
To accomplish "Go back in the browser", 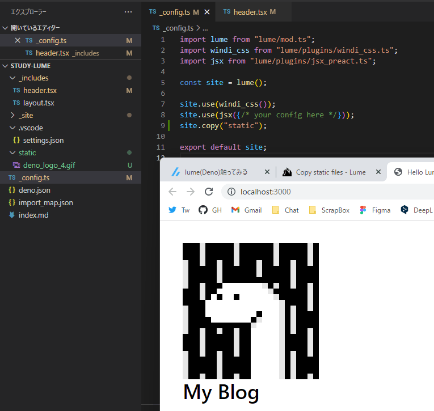I will pyautogui.click(x=172, y=192).
